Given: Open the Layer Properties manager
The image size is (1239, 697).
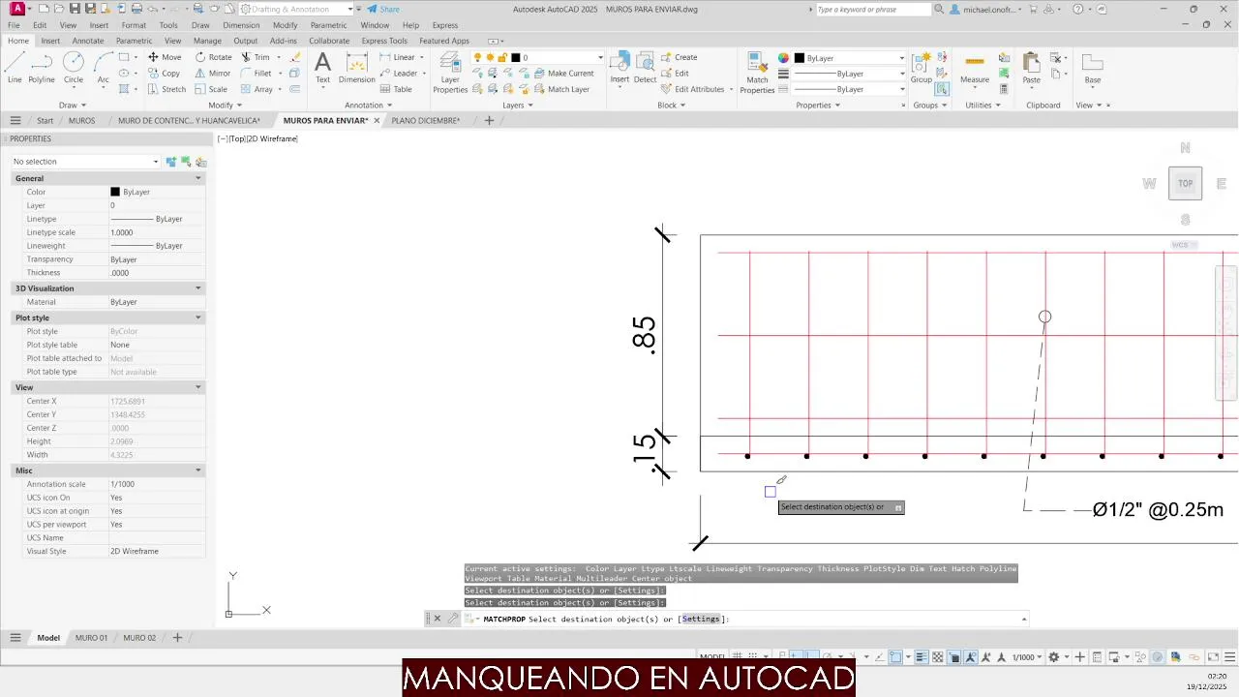Looking at the screenshot, I should tap(450, 73).
